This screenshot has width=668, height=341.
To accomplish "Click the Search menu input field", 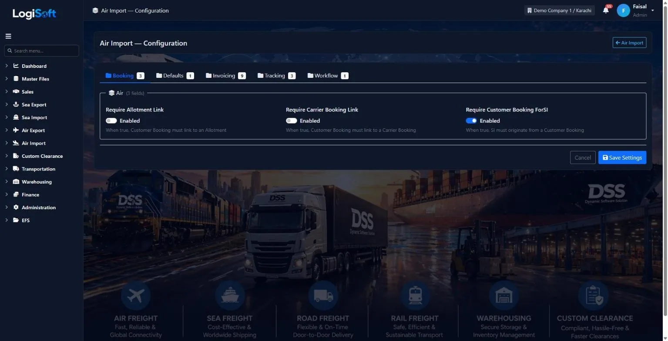I will [x=42, y=51].
